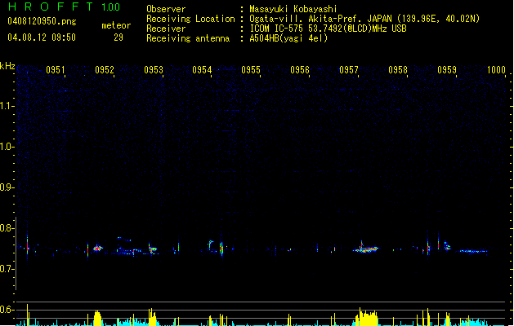Click the date stamp 04.08.12 09:50
The image size is (514, 326).
[x=42, y=37]
